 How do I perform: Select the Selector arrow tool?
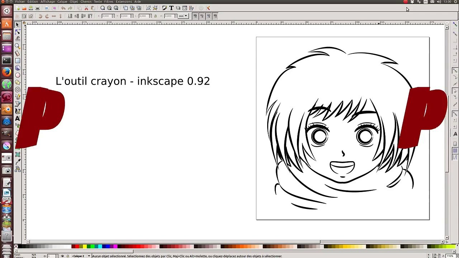tap(18, 24)
